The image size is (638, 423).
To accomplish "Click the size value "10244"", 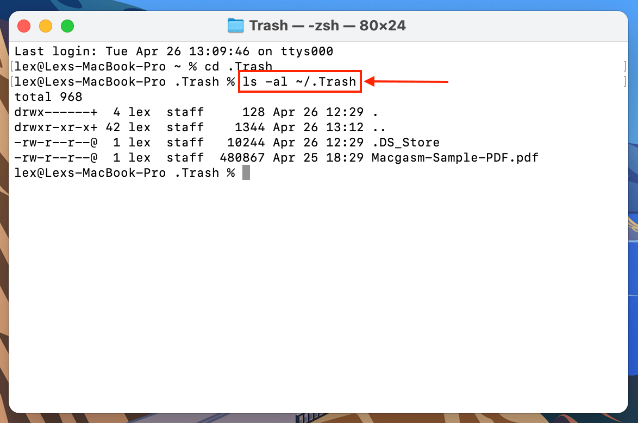I will click(x=246, y=143).
